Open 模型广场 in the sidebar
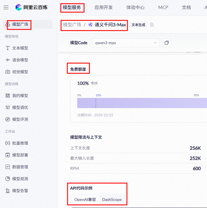This screenshot has width=207, height=208. pyautogui.click(x=28, y=24)
